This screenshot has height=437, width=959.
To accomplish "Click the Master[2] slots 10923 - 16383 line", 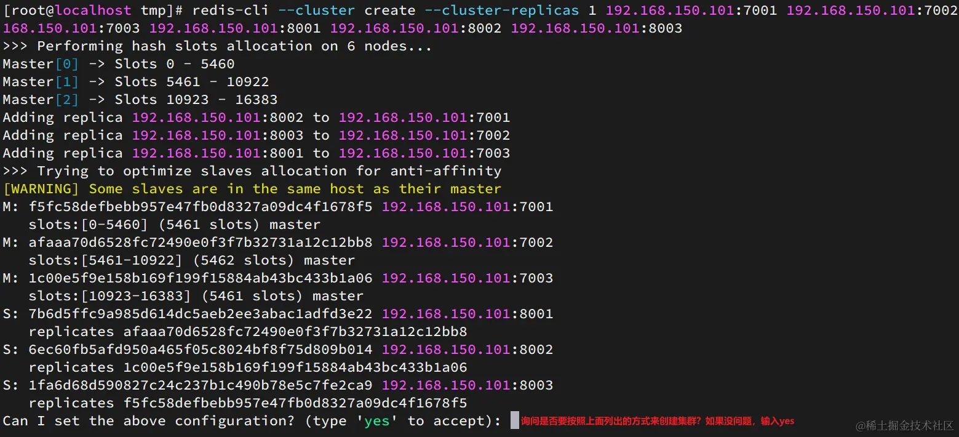I will coord(140,100).
